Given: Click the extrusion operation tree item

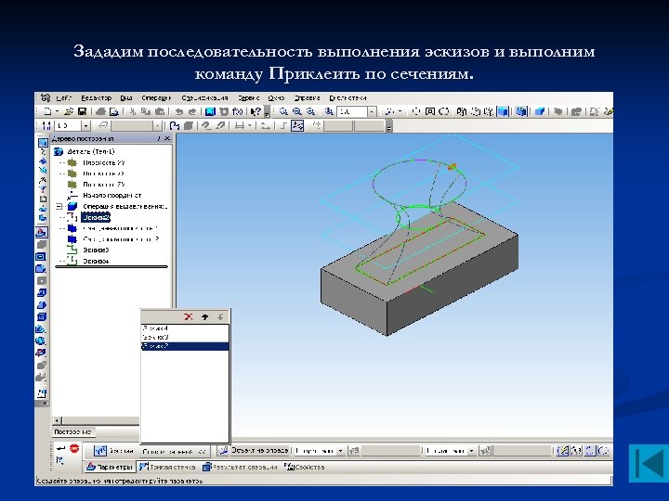Looking at the screenshot, I should tap(125, 207).
